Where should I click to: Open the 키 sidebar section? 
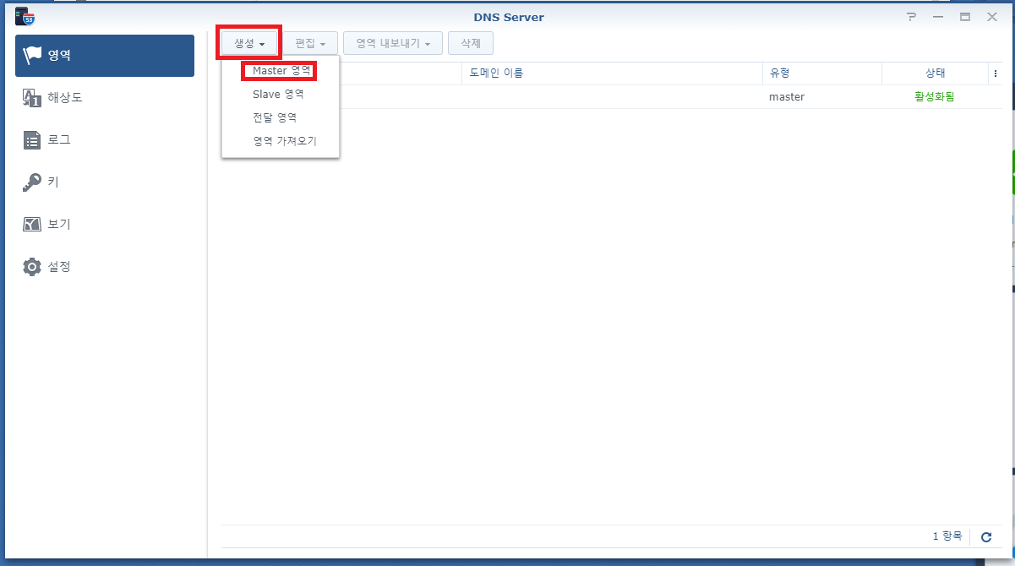(x=105, y=182)
